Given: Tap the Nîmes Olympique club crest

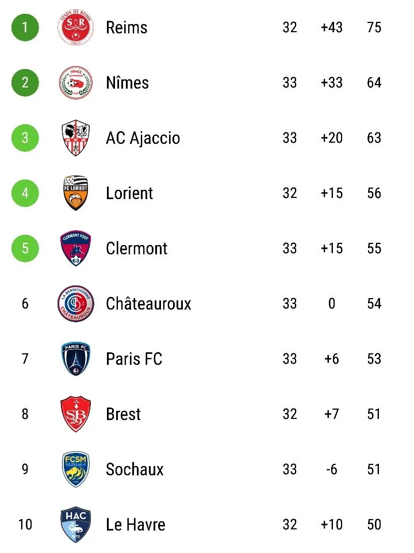Looking at the screenshot, I should click(76, 83).
